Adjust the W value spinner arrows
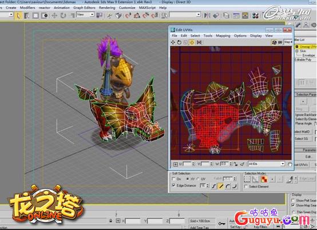 231,164
